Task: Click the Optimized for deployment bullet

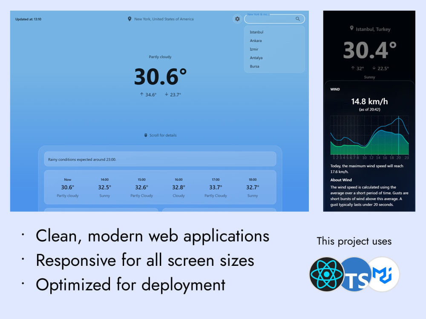Action: pyautogui.click(x=130, y=285)
